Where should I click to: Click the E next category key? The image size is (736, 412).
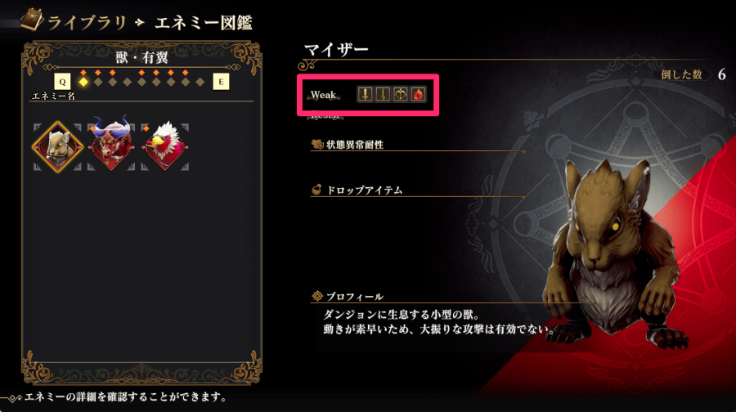pos(221,82)
